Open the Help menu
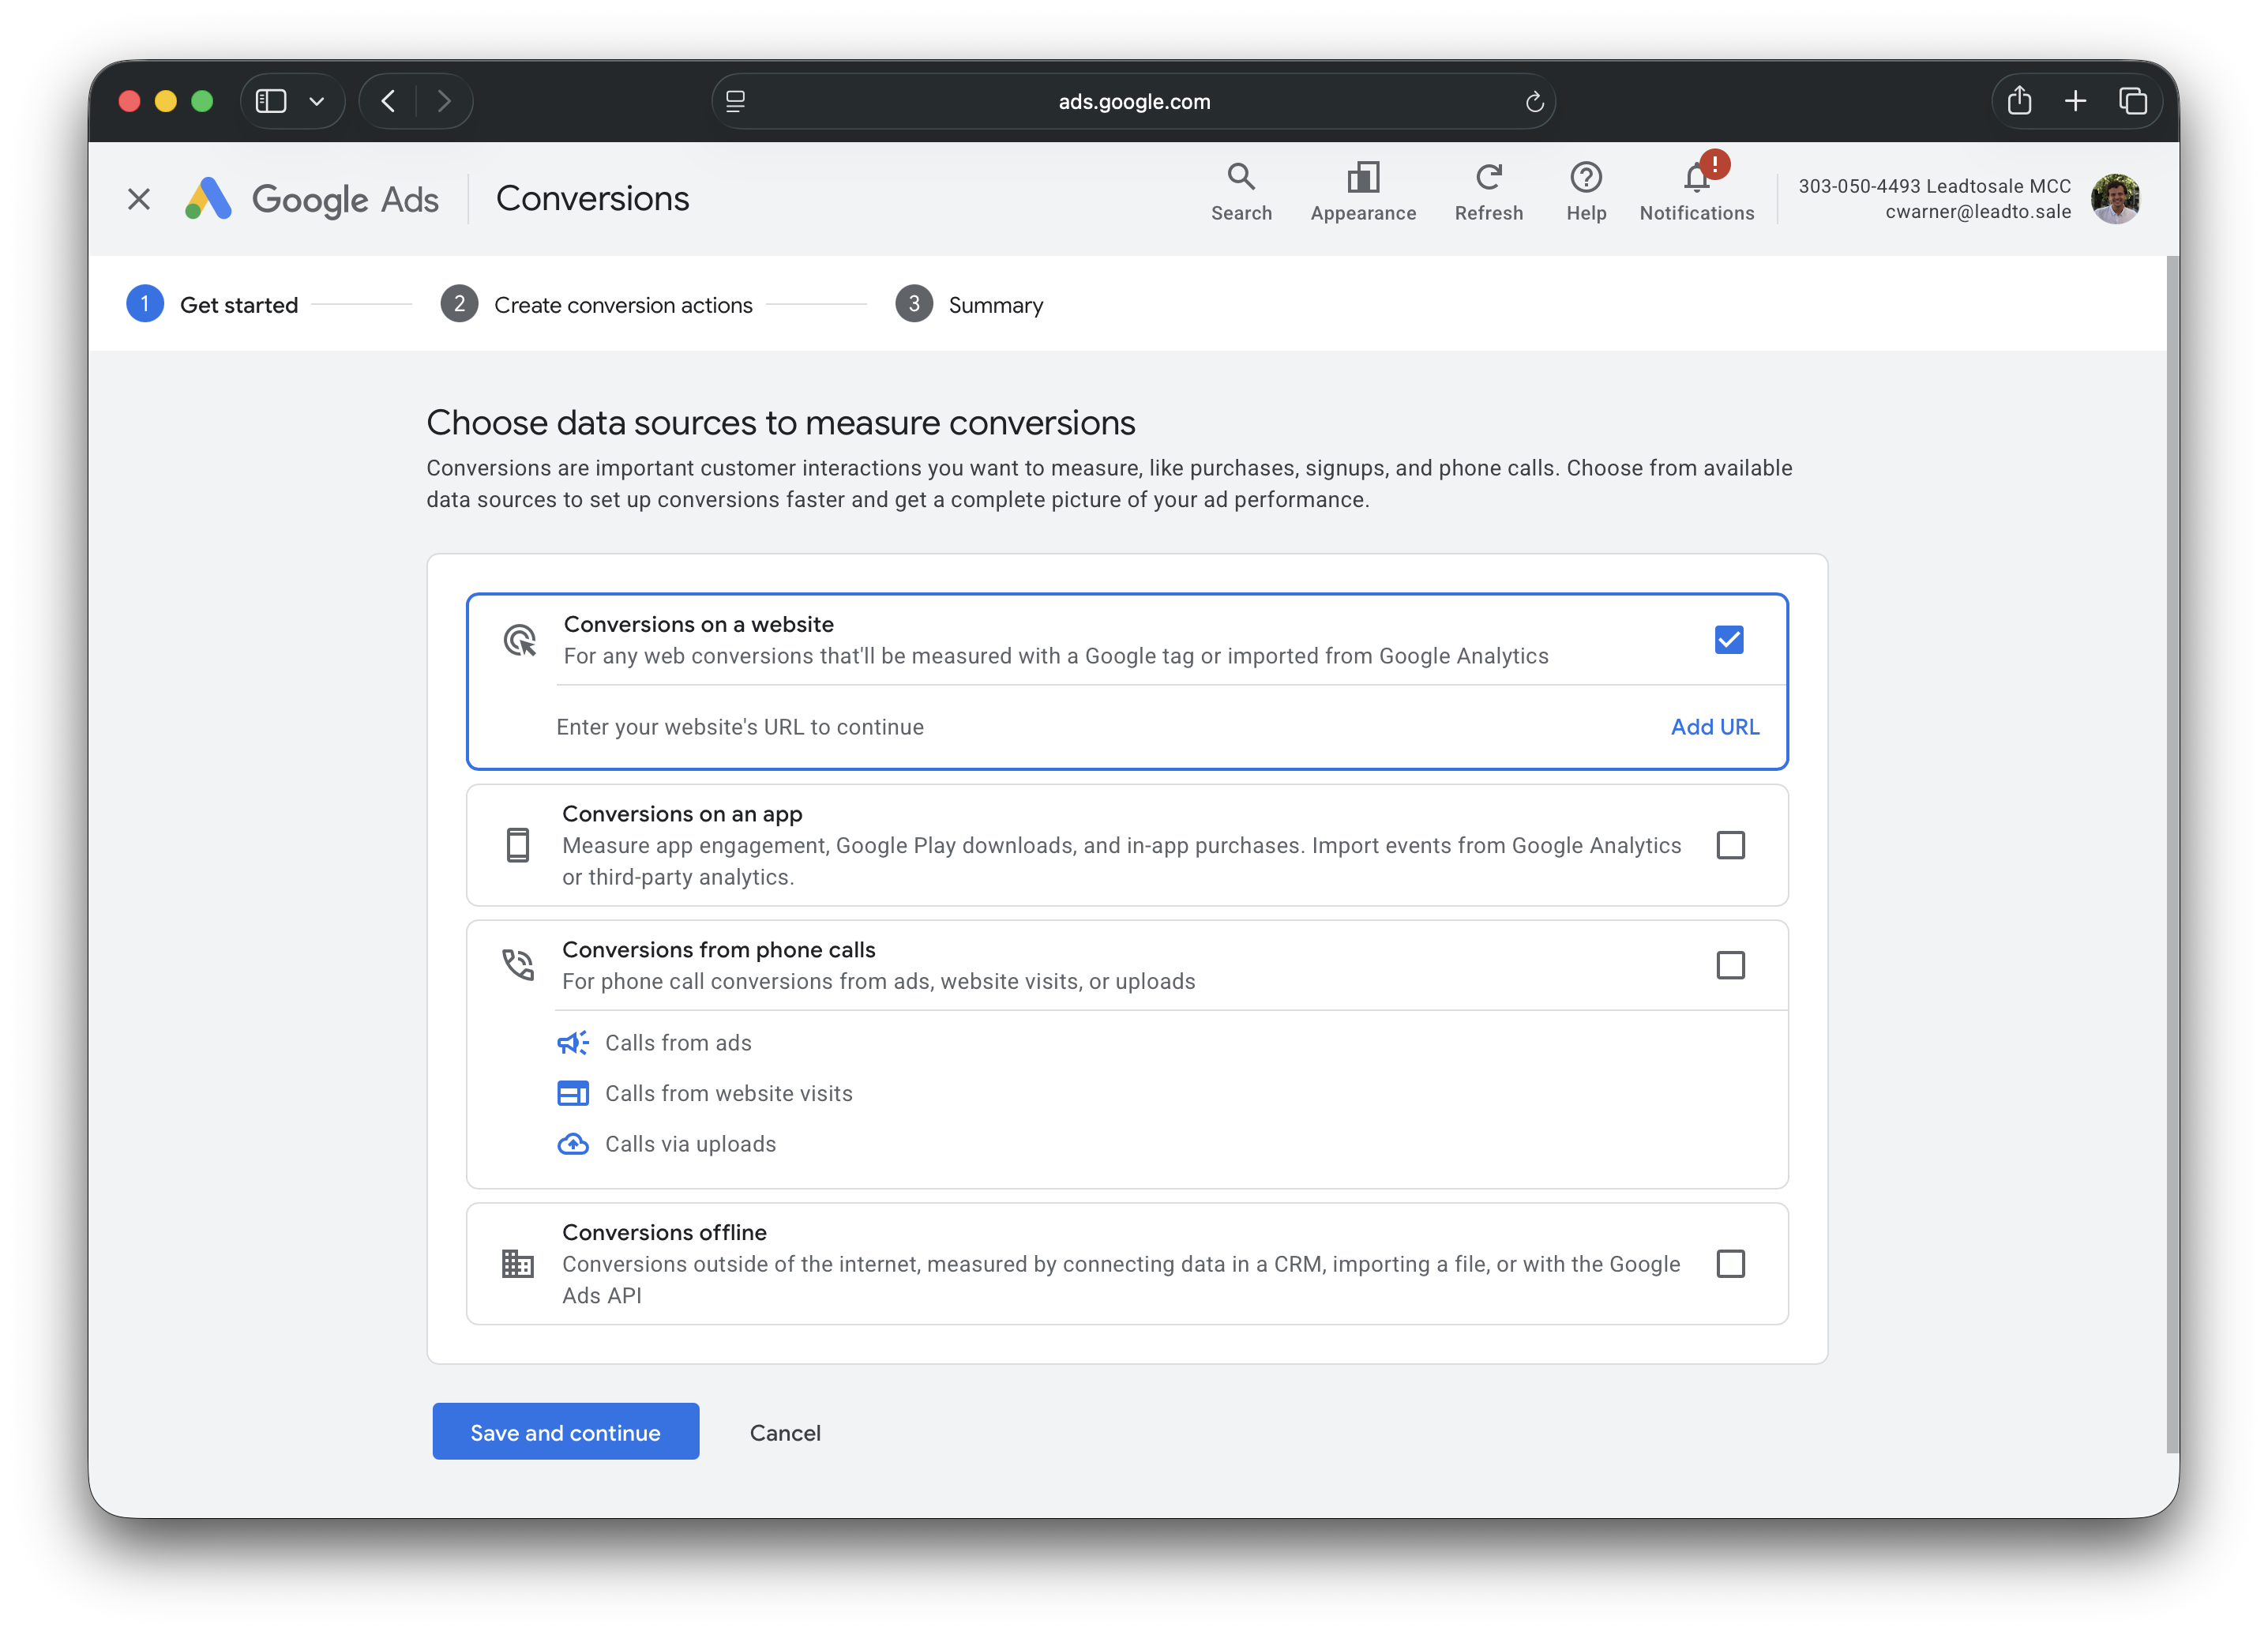This screenshot has height=1635, width=2268. [x=1586, y=191]
